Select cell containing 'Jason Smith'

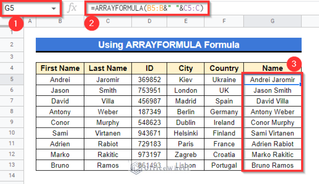pos(272,90)
